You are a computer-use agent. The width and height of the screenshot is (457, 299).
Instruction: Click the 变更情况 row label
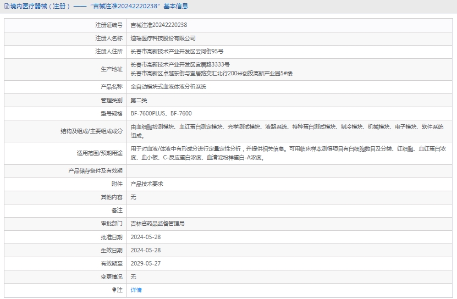[x=112, y=276]
